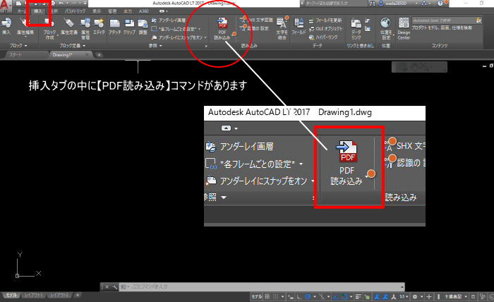Click 属性定義 define attributes icon
This screenshot has height=302, width=494.
(x=68, y=26)
